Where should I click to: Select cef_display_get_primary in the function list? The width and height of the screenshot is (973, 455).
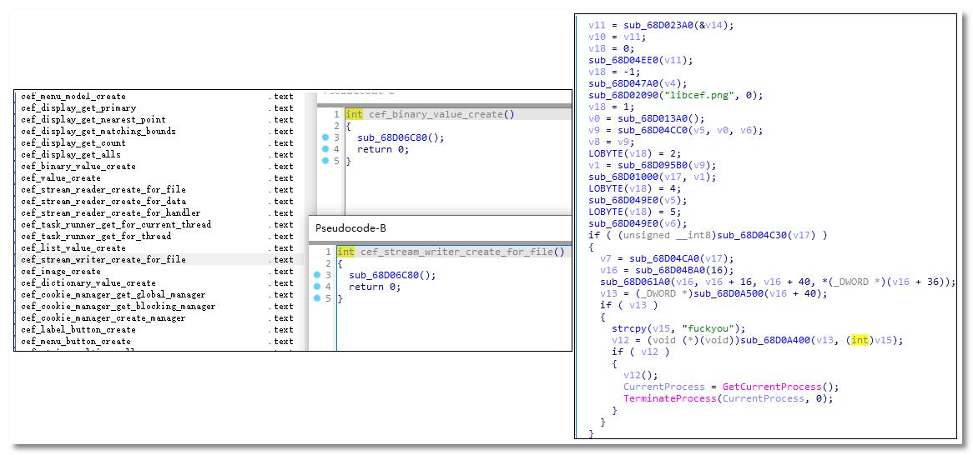click(x=78, y=108)
